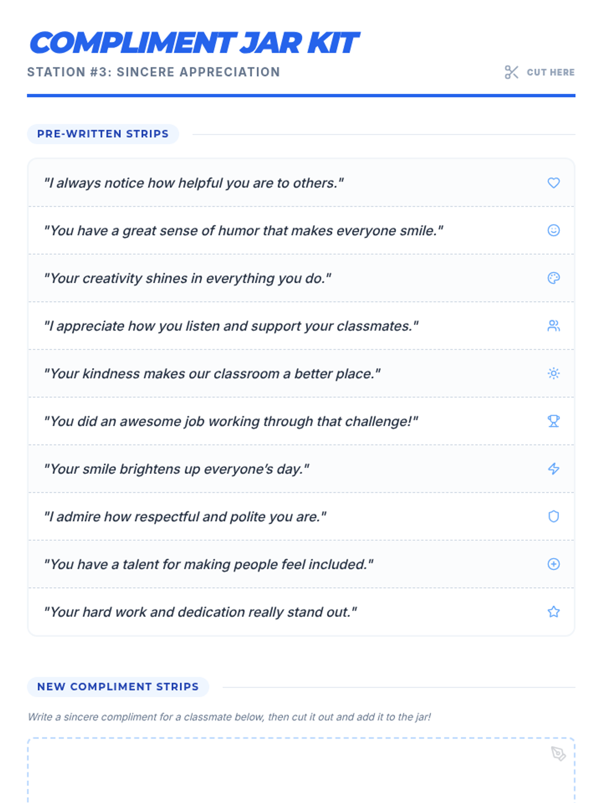Click the shield icon on respectful strip
The height and width of the screenshot is (803, 602).
coord(553,516)
